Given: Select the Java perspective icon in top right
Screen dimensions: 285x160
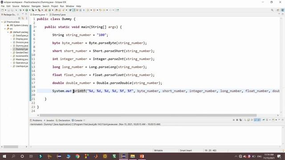Looking at the screenshot, I should 282,10.
